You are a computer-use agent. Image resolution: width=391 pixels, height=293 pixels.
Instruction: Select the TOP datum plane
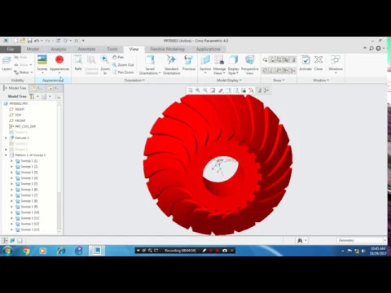(x=18, y=115)
